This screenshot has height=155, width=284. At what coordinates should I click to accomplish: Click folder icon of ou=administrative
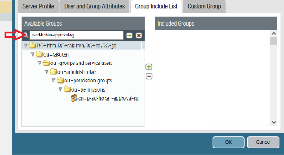click(x=53, y=72)
